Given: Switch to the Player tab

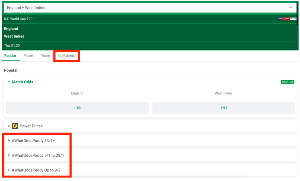Looking at the screenshot, I should [28, 56].
